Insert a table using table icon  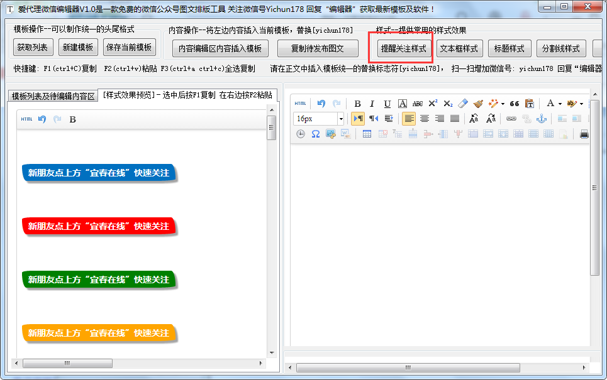pos(367,134)
